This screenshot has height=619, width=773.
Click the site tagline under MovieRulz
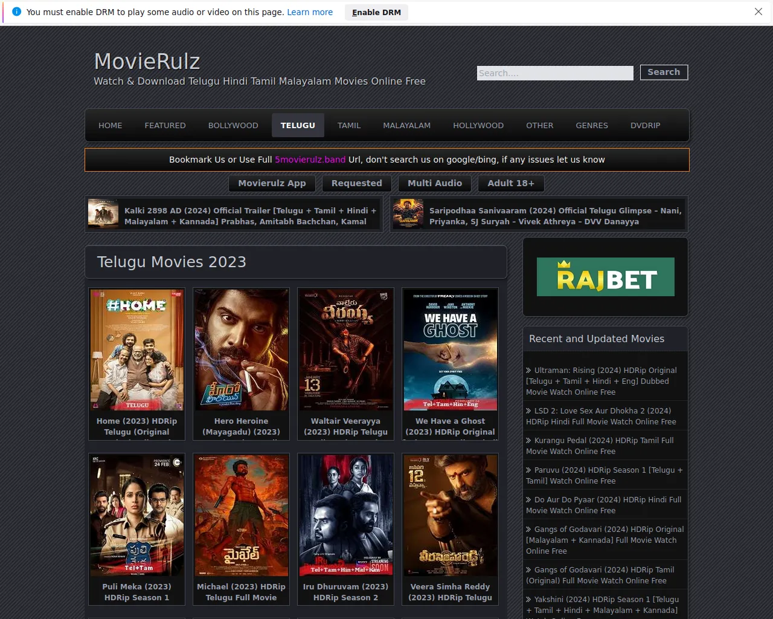click(260, 81)
